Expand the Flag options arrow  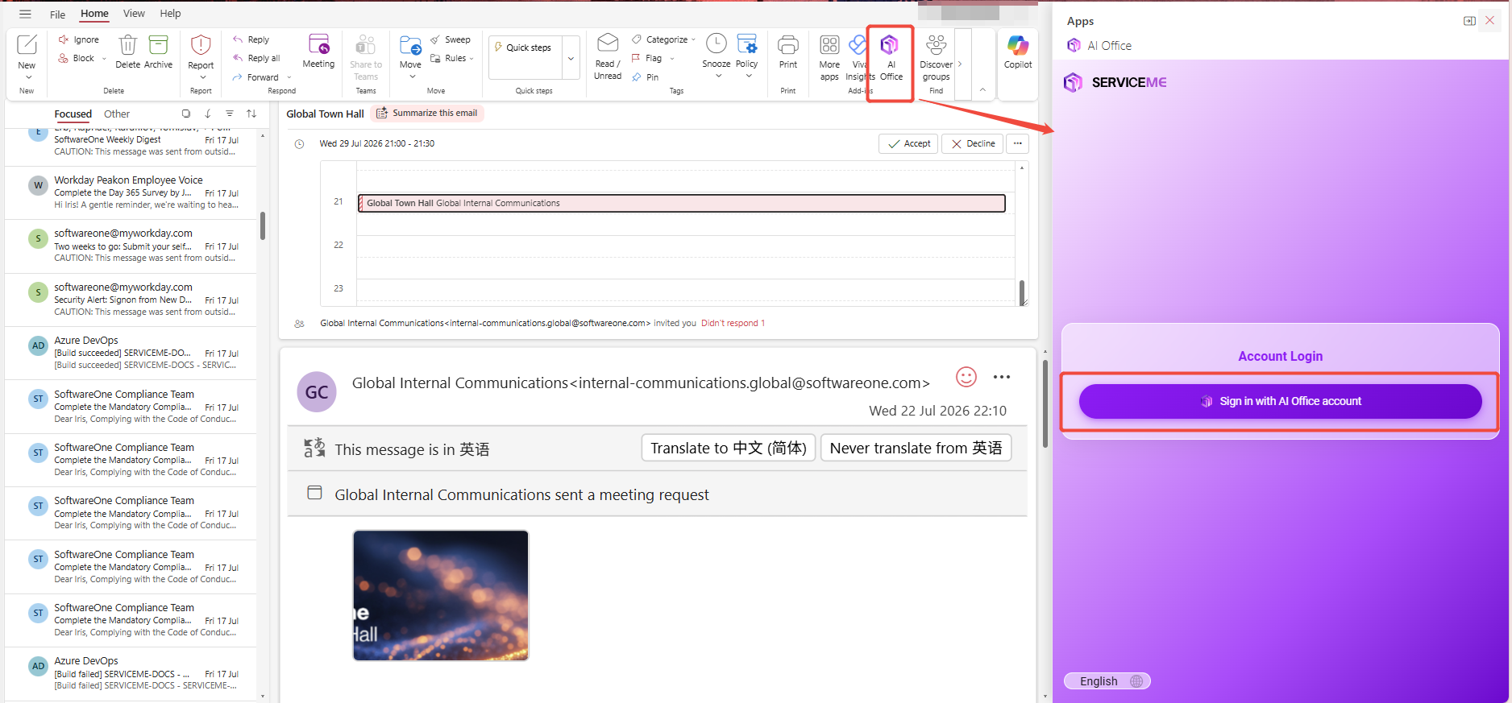click(x=671, y=58)
